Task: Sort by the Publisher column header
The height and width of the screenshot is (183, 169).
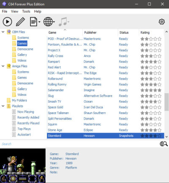Action: click(x=100, y=33)
